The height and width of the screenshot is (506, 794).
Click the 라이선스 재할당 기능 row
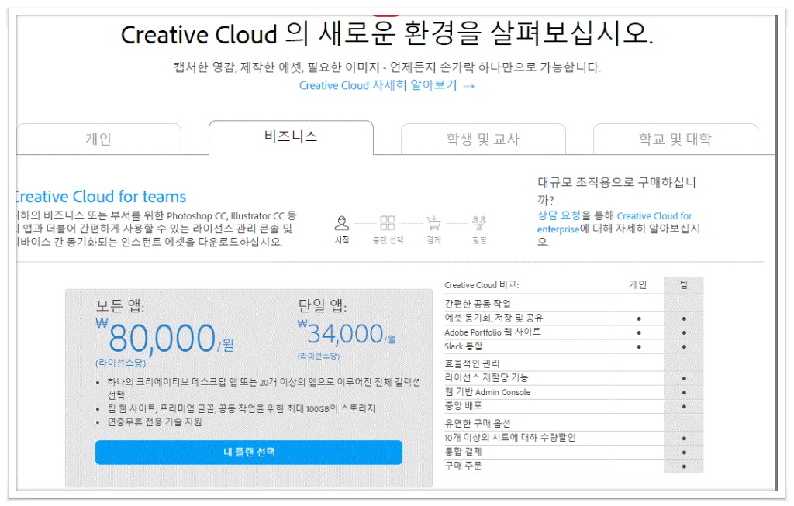(x=574, y=378)
